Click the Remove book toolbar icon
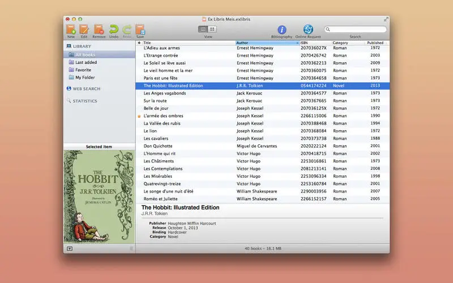 (99, 29)
